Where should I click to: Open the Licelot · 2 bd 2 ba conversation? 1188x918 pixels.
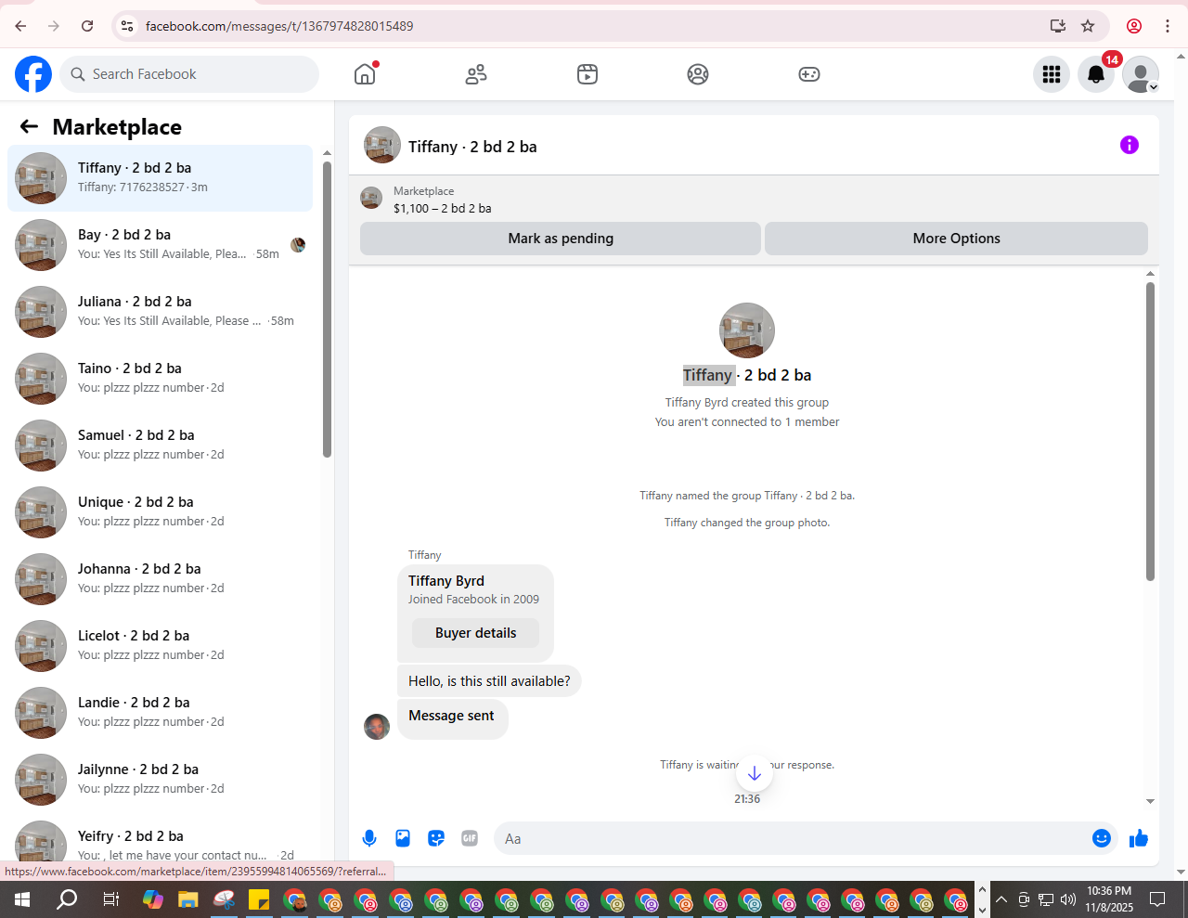point(160,645)
